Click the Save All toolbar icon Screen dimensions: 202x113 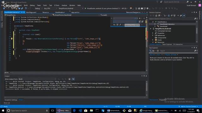tap(22, 8)
